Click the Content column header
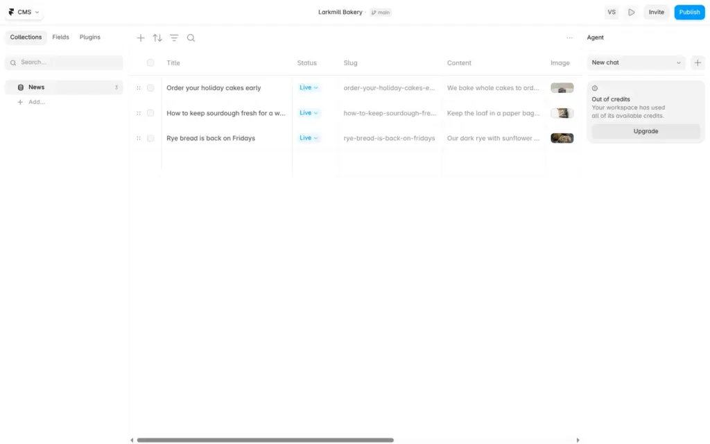This screenshot has width=710, height=444. pyautogui.click(x=459, y=63)
